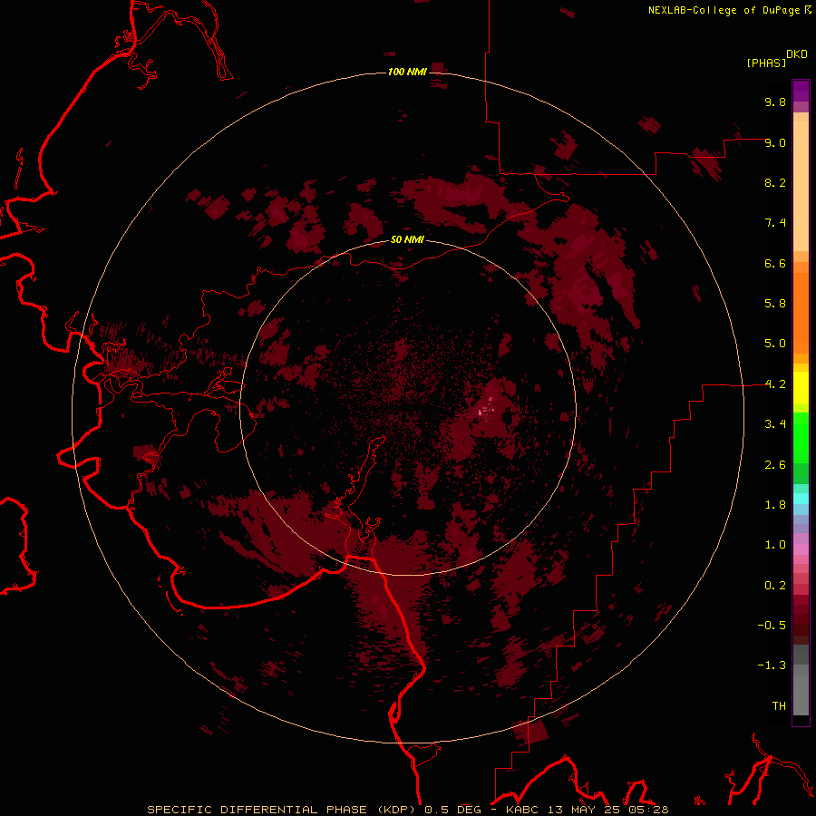Click the 0.2 value on color scale
Image resolution: width=816 pixels, height=816 pixels.
775,586
